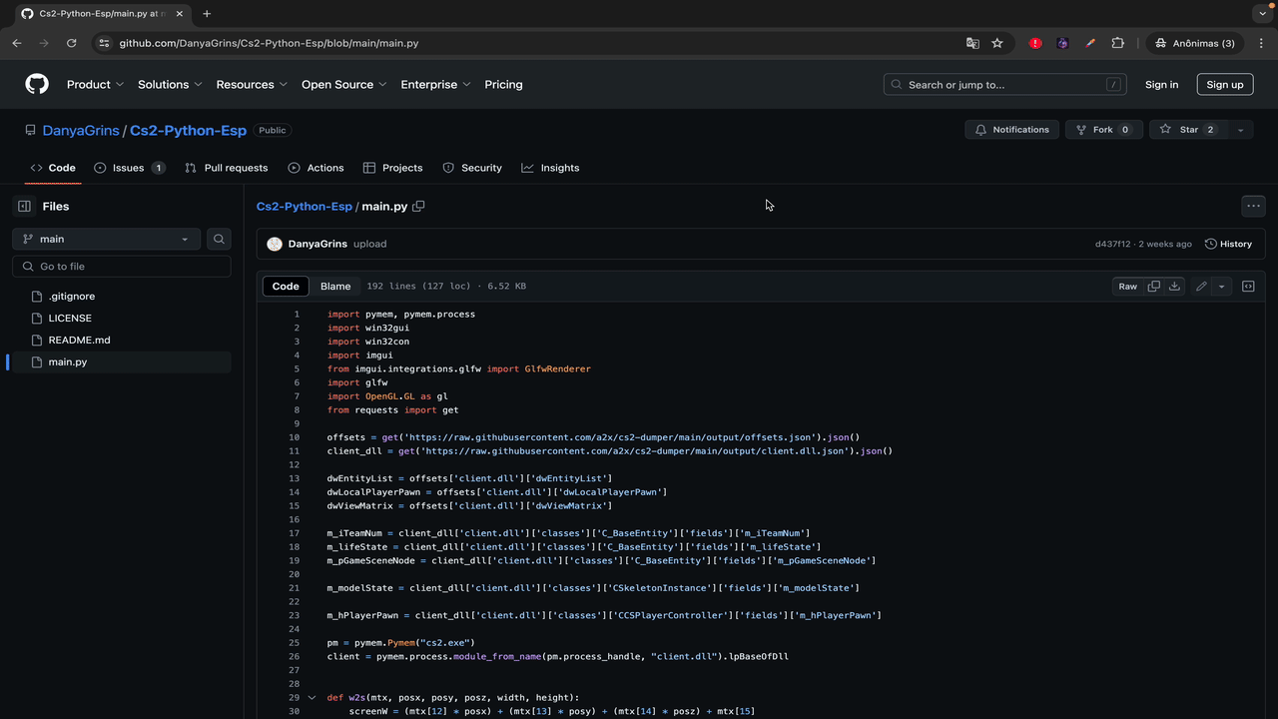Image resolution: width=1278 pixels, height=719 pixels.
Task: Switch to Code view toggle
Action: pos(286,287)
